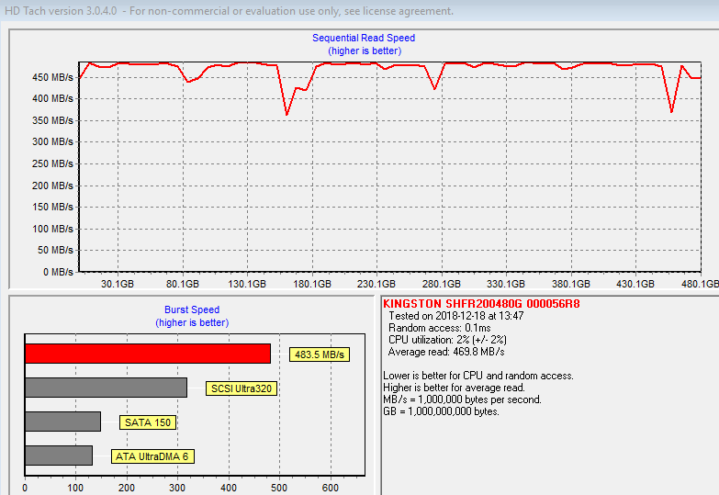
Task: Click the 150 MB/s y-axis label
Action: click(x=52, y=207)
